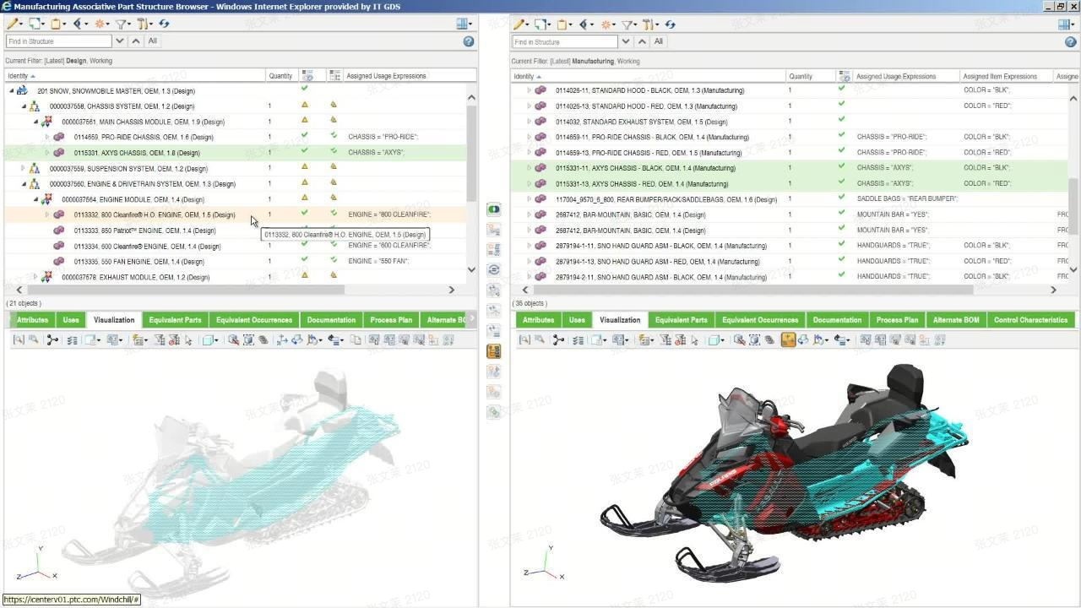Image resolution: width=1081 pixels, height=608 pixels.
Task: Click the All button in left pane search
Action: pyautogui.click(x=153, y=41)
